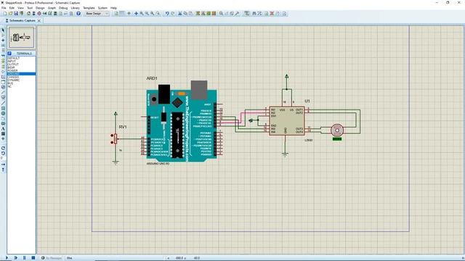The height and width of the screenshot is (261, 465).
Task: Open the Debug menu
Action: point(63,8)
